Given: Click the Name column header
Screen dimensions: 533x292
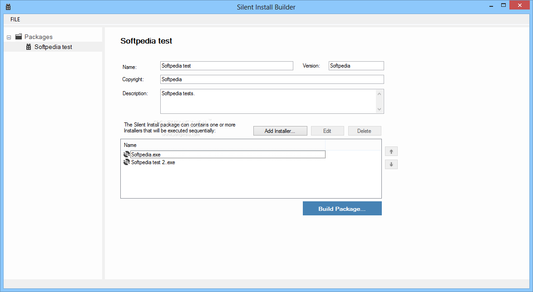Looking at the screenshot, I should 223,145.
